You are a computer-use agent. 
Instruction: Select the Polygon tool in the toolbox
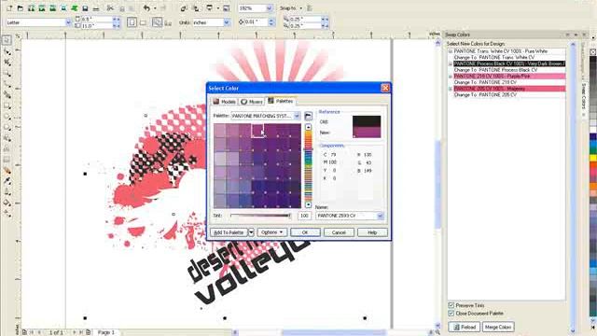click(7, 127)
